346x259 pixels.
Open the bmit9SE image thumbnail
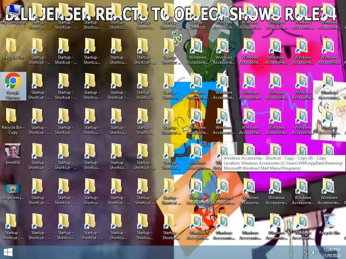tap(13, 154)
